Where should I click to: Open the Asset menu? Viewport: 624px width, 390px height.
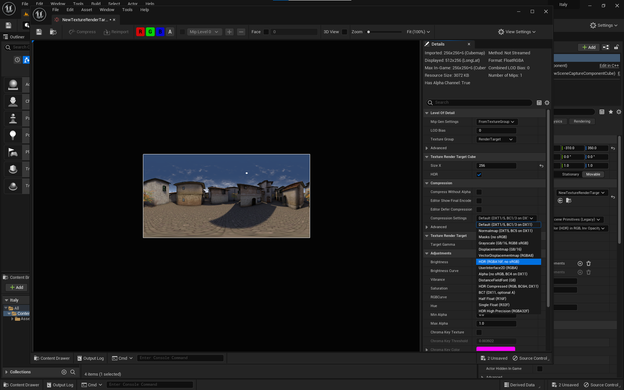coord(86,10)
